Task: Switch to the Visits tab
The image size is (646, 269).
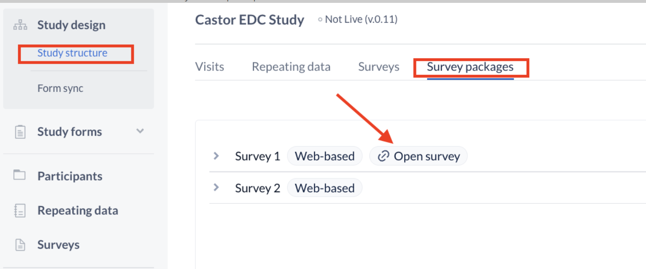Action: pyautogui.click(x=209, y=67)
